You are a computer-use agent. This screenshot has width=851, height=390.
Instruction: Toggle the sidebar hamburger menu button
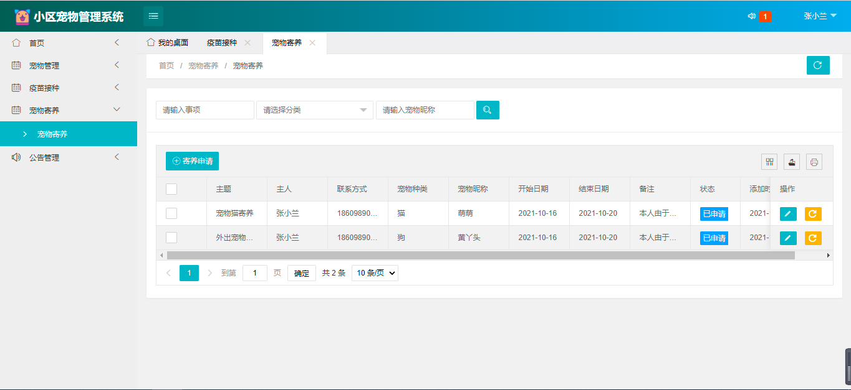pyautogui.click(x=153, y=16)
